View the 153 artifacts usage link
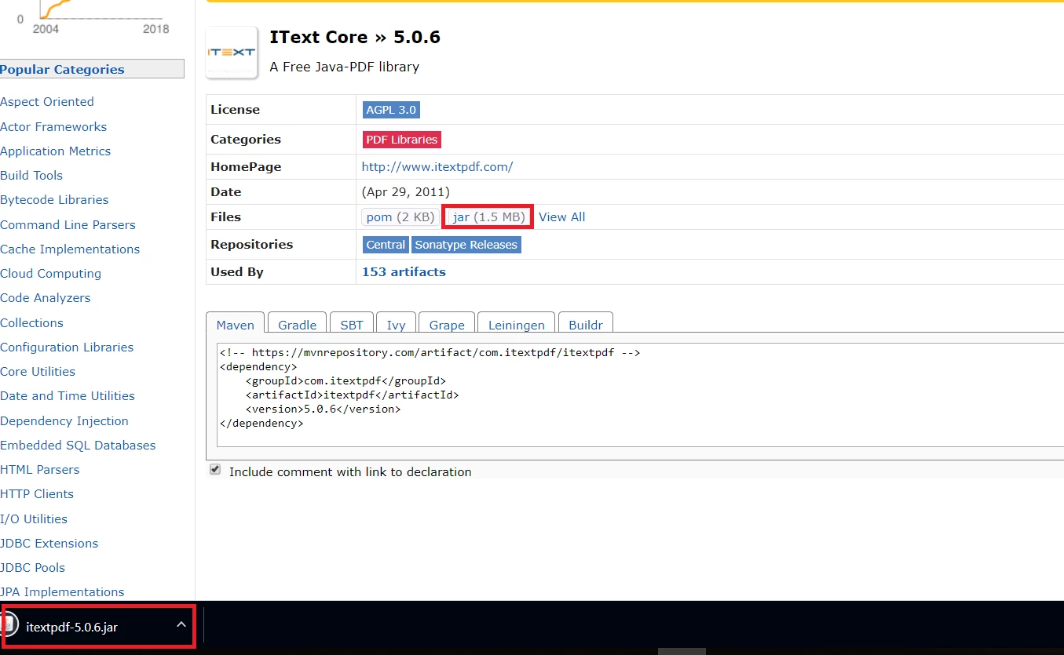This screenshot has height=655, width=1064. click(404, 272)
